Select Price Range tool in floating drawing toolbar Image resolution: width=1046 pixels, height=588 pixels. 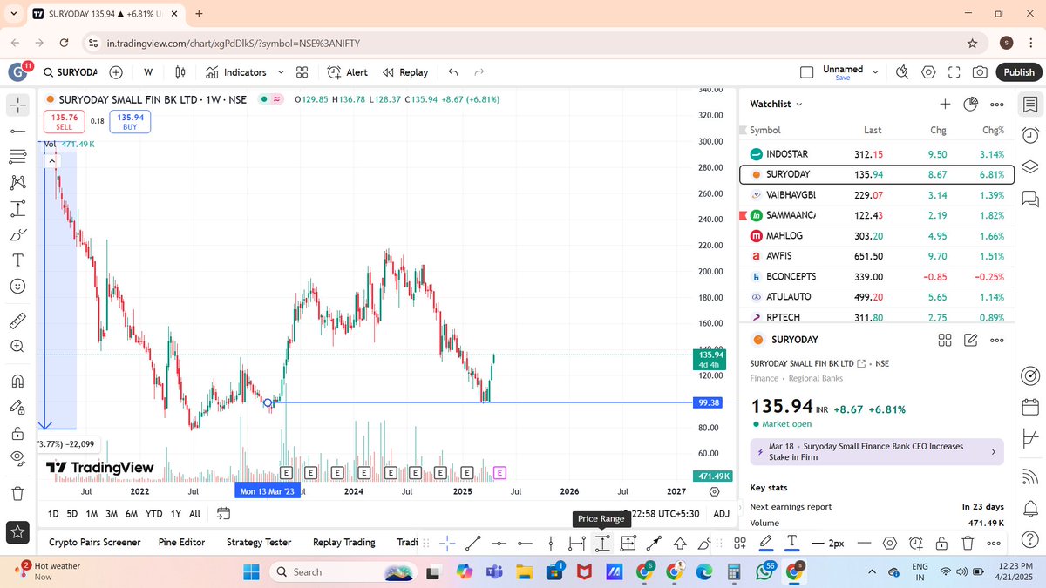pyautogui.click(x=601, y=543)
